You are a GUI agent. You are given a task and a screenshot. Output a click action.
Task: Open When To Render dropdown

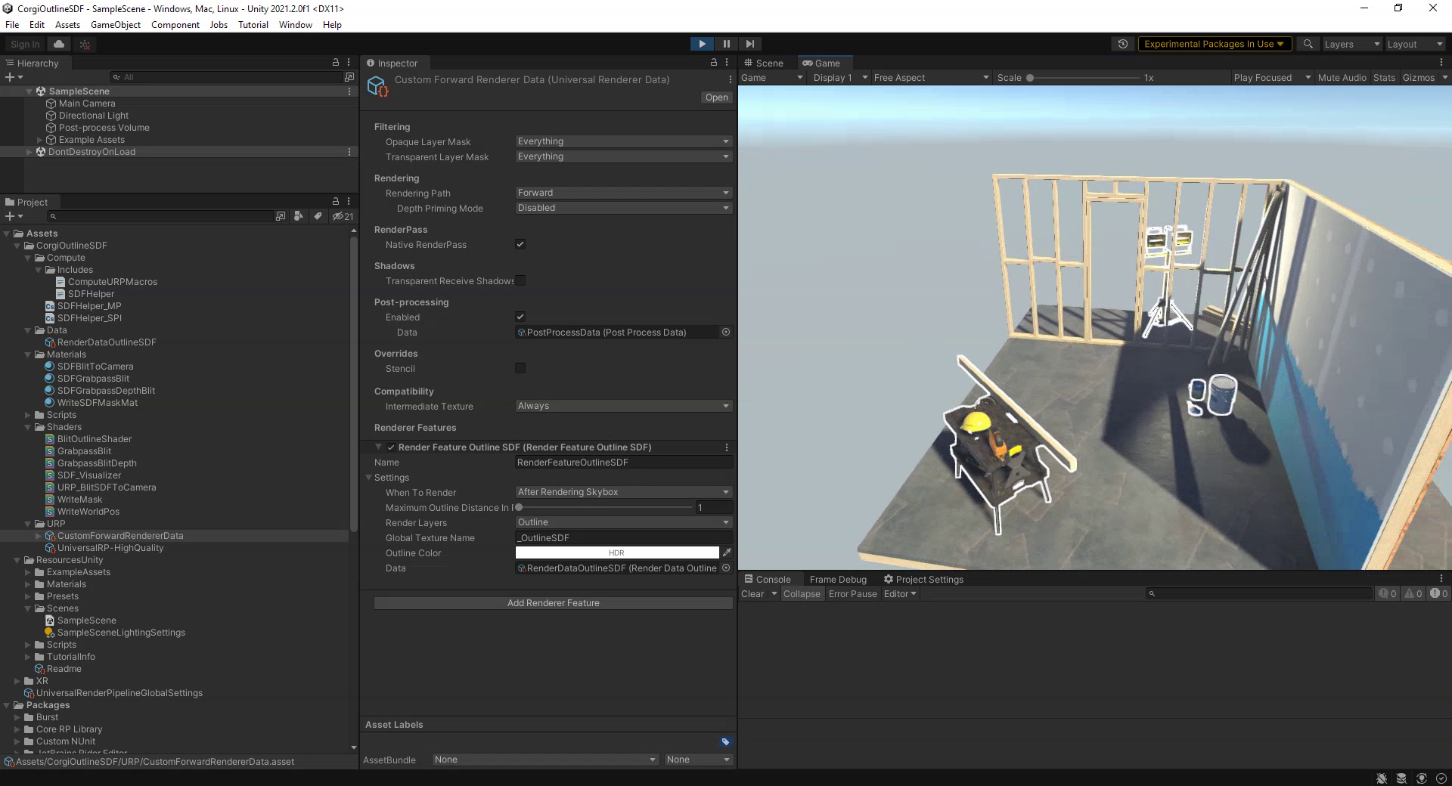pyautogui.click(x=624, y=492)
